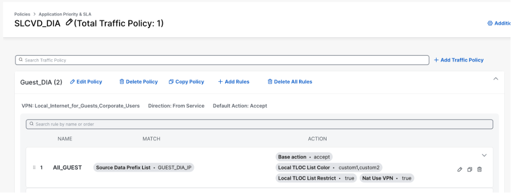511x193 pixels.
Task: Open the Policies breadcrumb link
Action: 22,14
